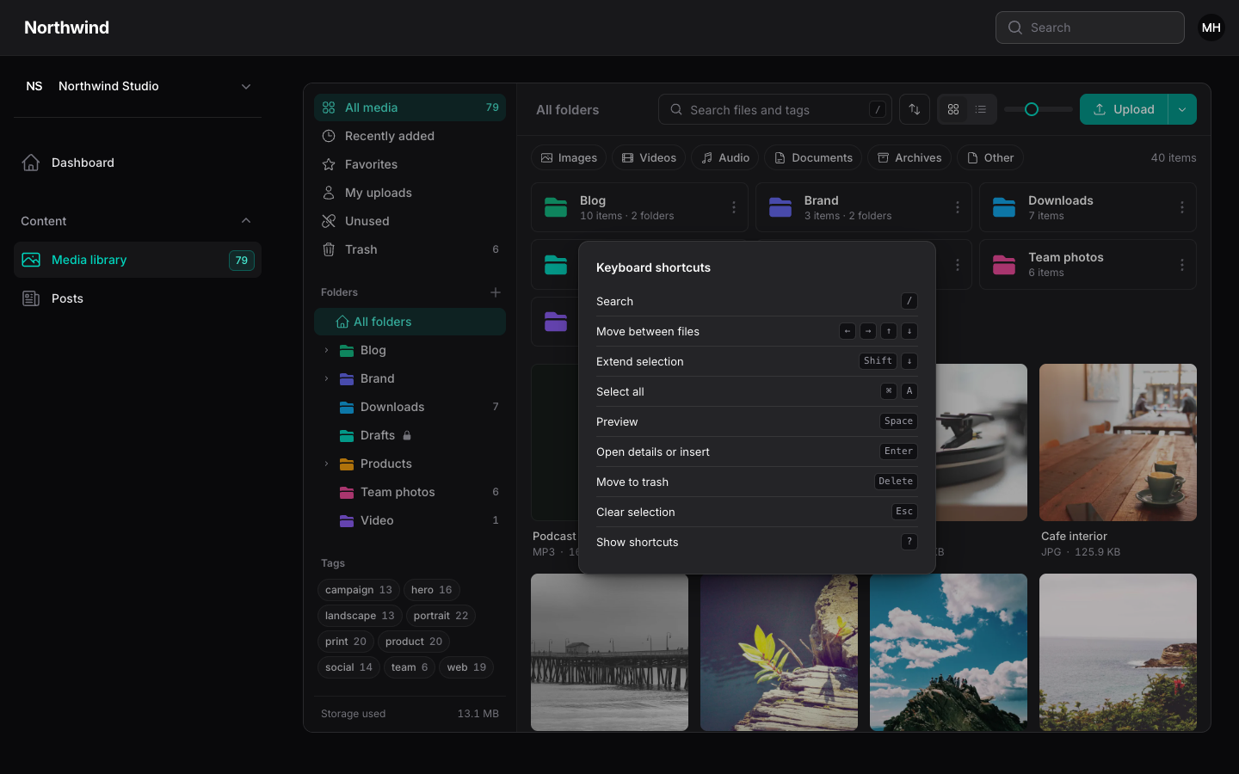Switch to list view

tap(981, 109)
